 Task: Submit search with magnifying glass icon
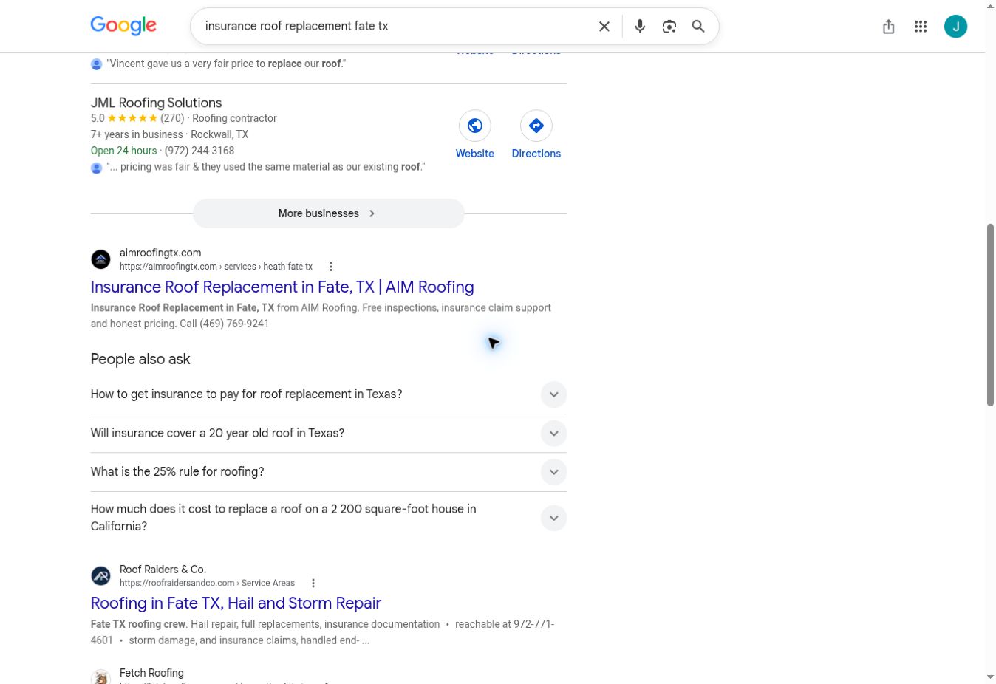pos(698,27)
